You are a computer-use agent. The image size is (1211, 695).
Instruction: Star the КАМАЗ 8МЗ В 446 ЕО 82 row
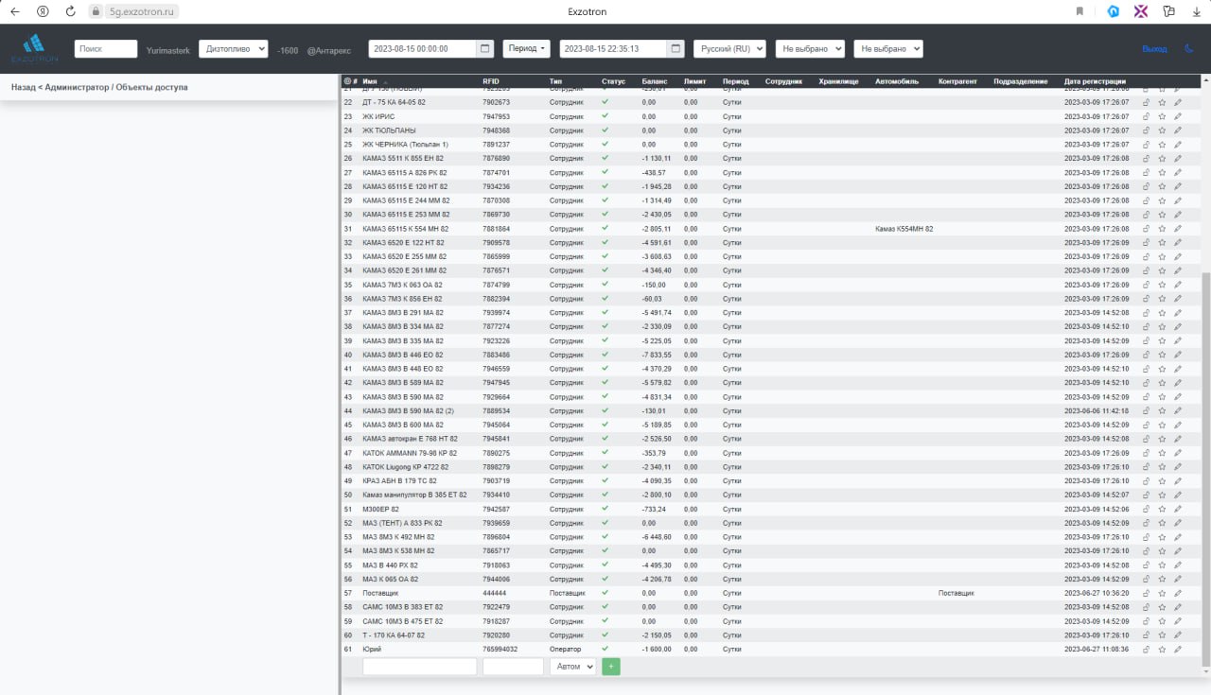[x=1162, y=355]
